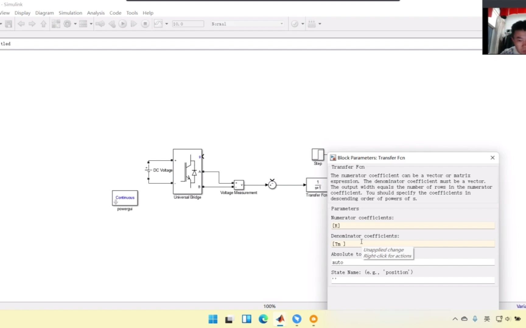Open Task View from the taskbar
This screenshot has width=526, height=328.
click(x=229, y=319)
